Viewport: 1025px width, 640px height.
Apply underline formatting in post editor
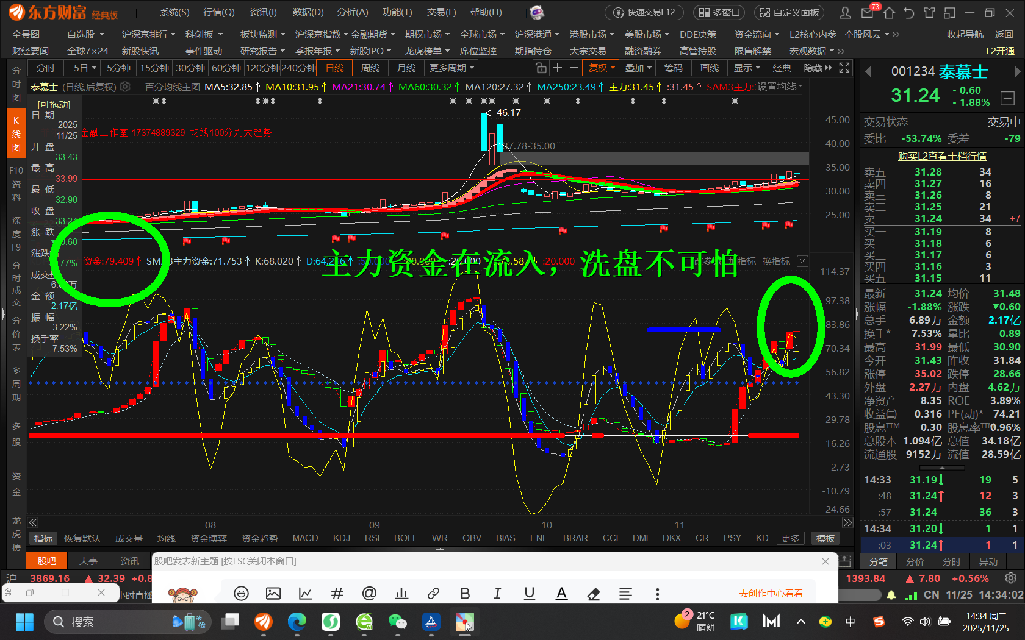(x=529, y=593)
